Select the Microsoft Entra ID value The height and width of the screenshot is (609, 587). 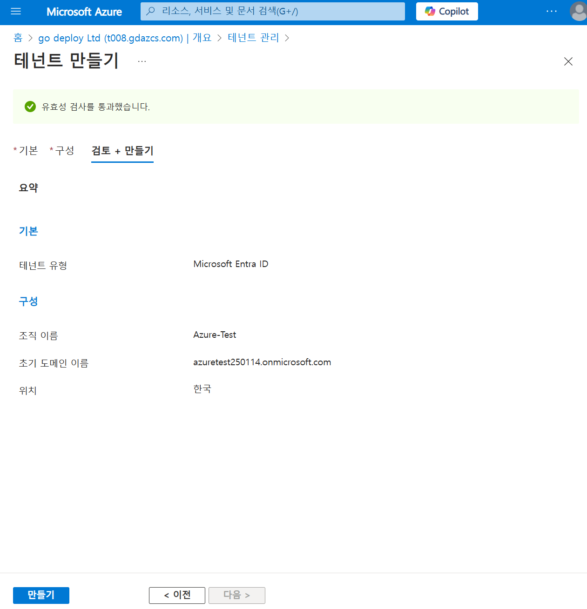click(x=231, y=264)
